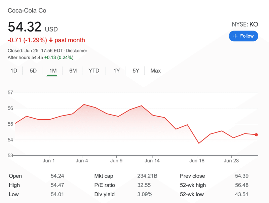Click the NYSE: KO ticker label

coord(245,24)
